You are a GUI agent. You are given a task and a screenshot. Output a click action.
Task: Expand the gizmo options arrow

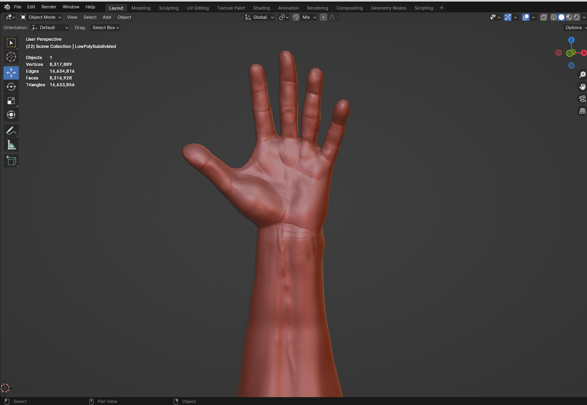(x=515, y=17)
